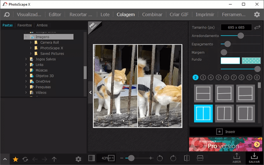
Task: Select 7 photos layout count
Action: pyautogui.click(x=234, y=78)
